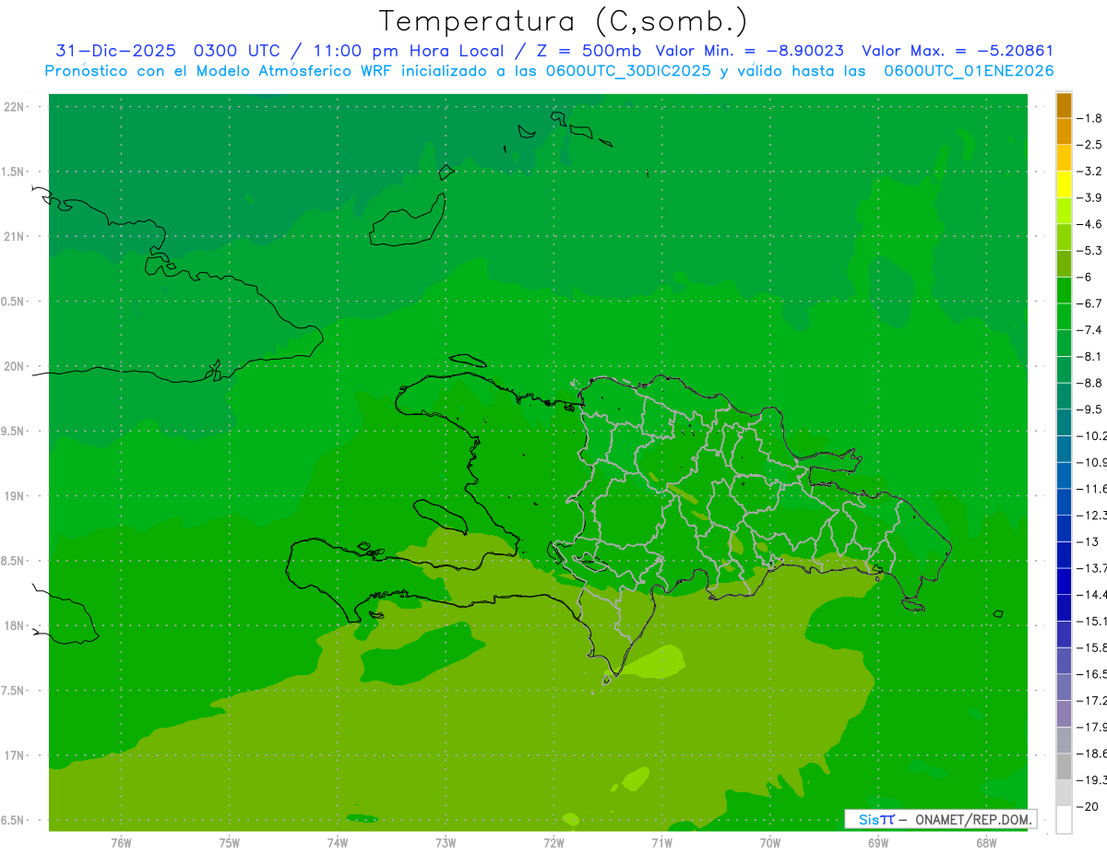Click the '0600UTC_30DIC2025' initialization text
The height and width of the screenshot is (855, 1107).
[x=627, y=71]
